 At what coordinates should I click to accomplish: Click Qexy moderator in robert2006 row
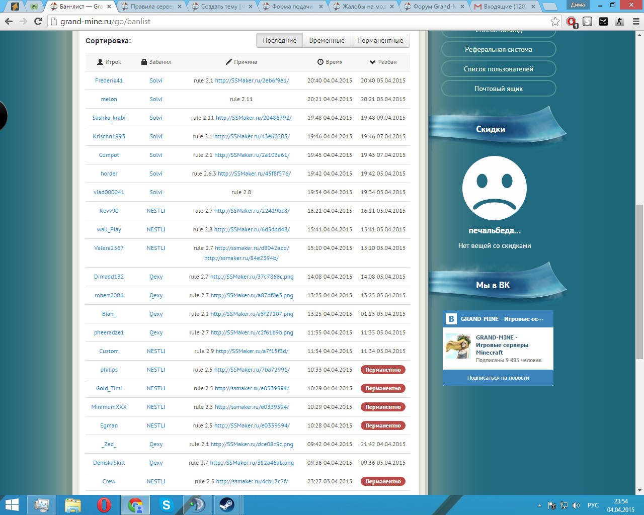[156, 295]
